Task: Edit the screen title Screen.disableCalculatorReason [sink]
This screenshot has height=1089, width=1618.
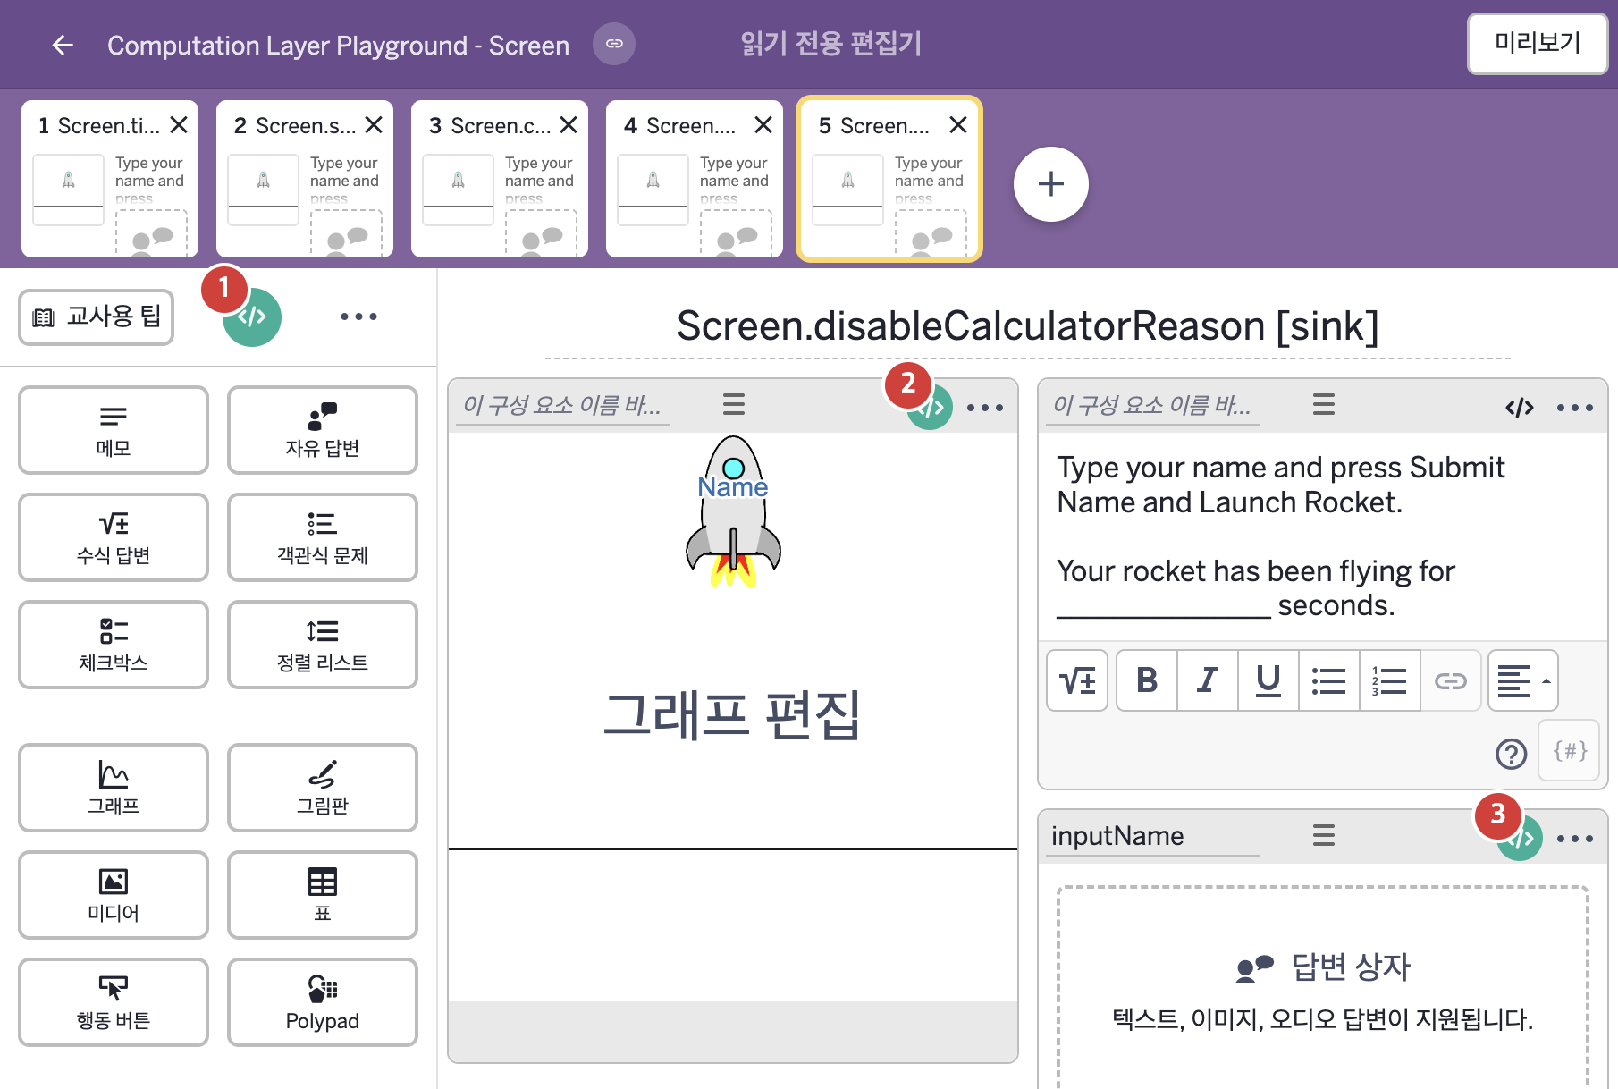Action: tap(1027, 326)
